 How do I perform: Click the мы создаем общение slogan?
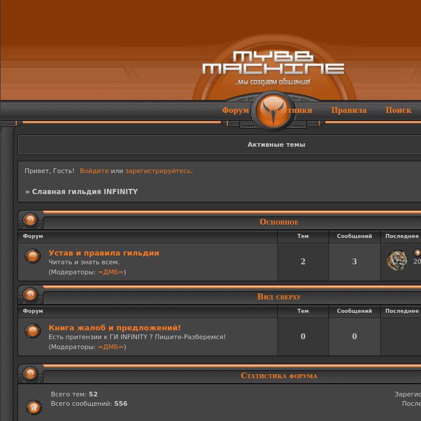pos(272,82)
